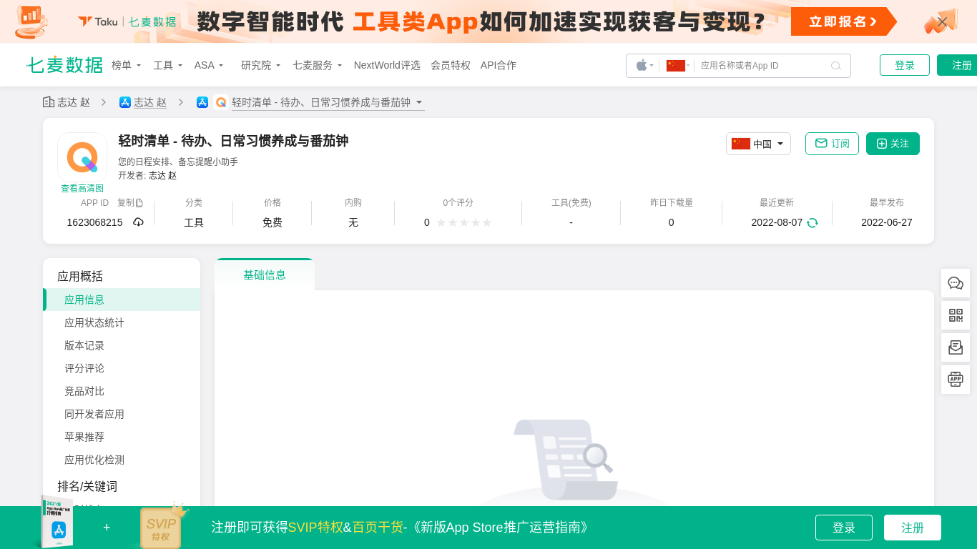This screenshot has height=549, width=977.
Task: Click the empty star rating display
Action: tap(464, 222)
